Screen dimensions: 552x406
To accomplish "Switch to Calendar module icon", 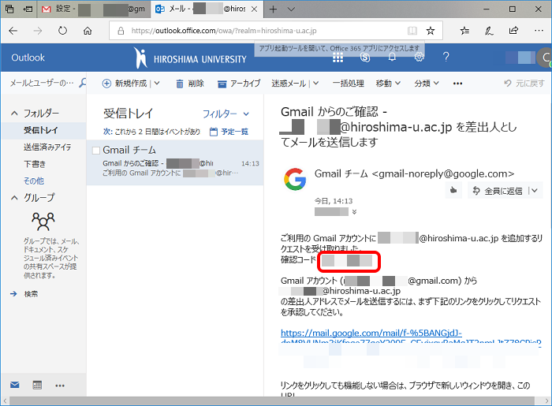I will [37, 385].
